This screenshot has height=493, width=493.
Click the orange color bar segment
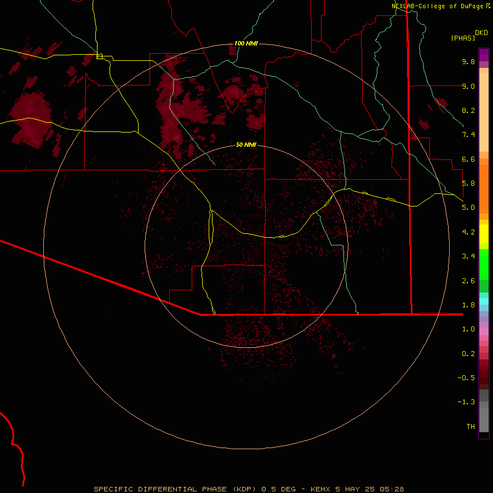tap(484, 189)
